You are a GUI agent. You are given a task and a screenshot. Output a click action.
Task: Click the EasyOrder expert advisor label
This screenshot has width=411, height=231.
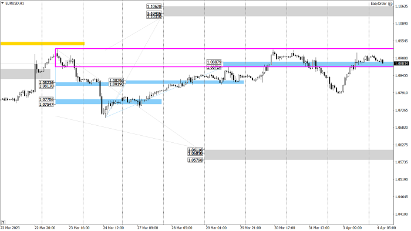379,4
